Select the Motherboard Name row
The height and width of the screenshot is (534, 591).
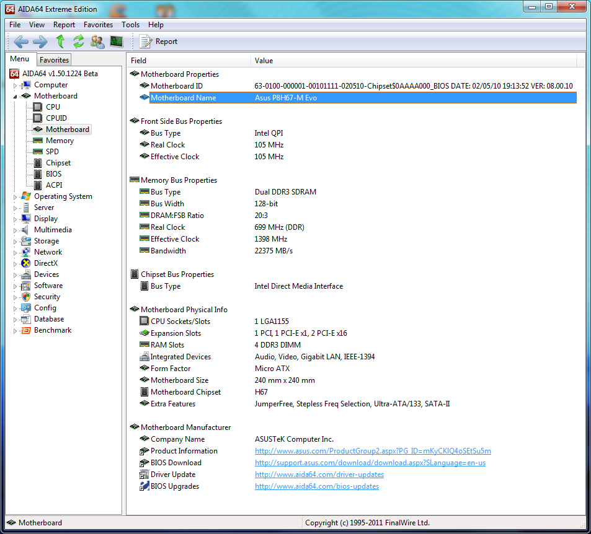point(357,97)
